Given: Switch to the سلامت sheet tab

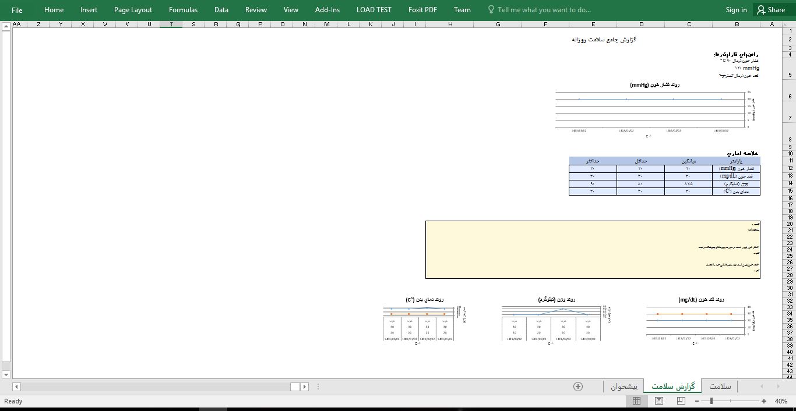Looking at the screenshot, I should (720, 387).
